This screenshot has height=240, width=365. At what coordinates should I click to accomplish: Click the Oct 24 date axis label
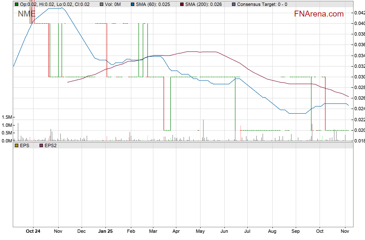[33, 231]
